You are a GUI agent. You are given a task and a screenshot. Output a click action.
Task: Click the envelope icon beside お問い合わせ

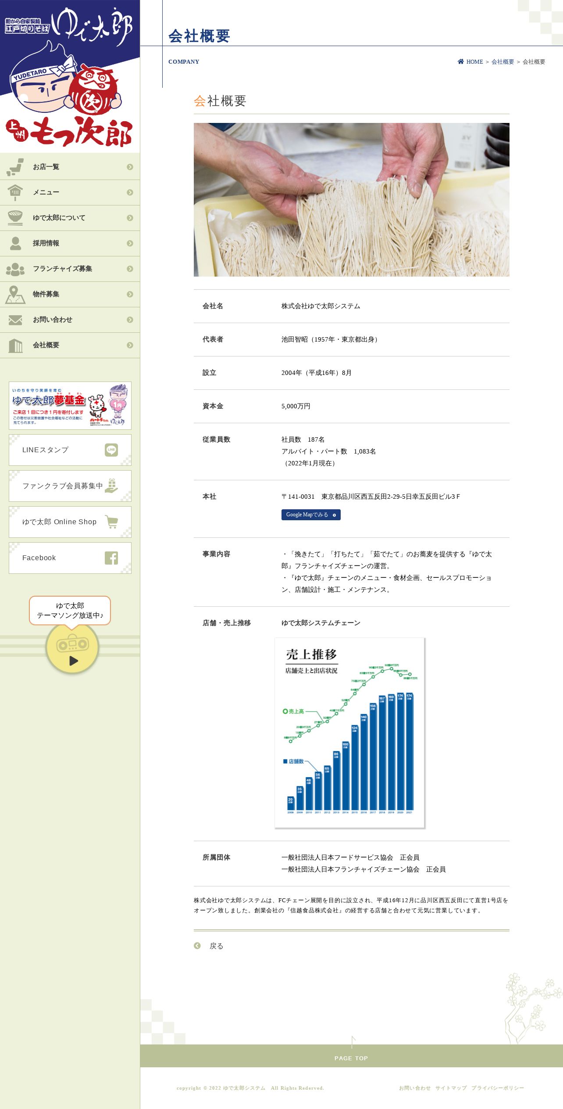click(15, 320)
